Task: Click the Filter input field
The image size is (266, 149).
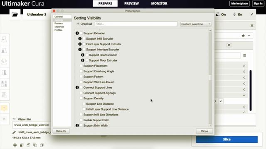Action: click(x=136, y=24)
